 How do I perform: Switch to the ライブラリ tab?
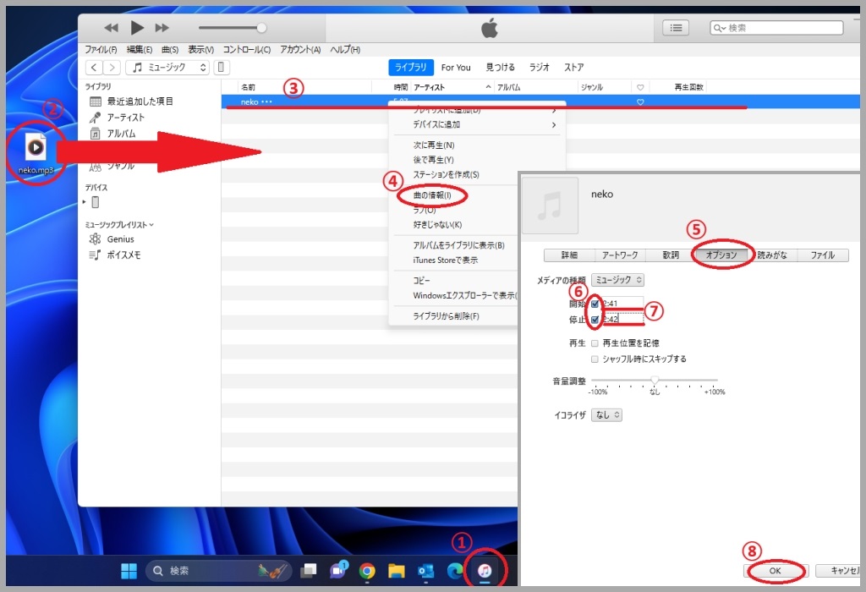click(411, 68)
